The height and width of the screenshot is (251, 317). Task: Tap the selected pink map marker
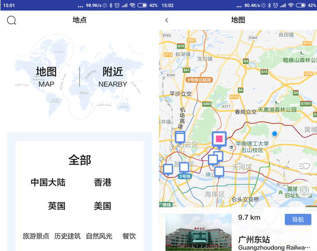pyautogui.click(x=219, y=140)
